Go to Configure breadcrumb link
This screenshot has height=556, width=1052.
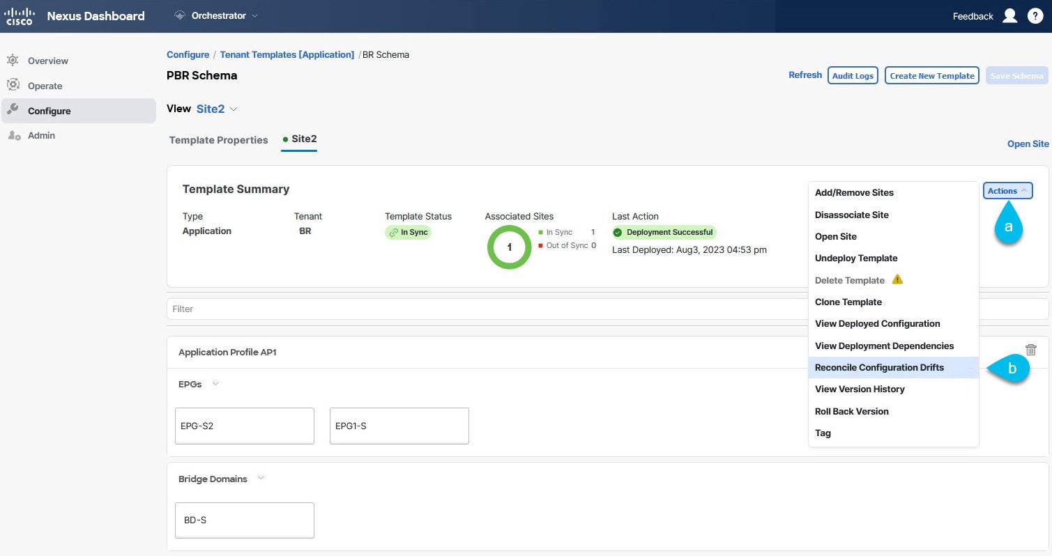(x=188, y=54)
